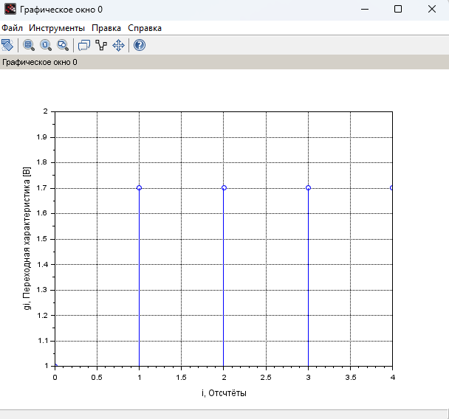Click the Scilab icon in the title bar
The height and width of the screenshot is (419, 449).
click(x=10, y=9)
